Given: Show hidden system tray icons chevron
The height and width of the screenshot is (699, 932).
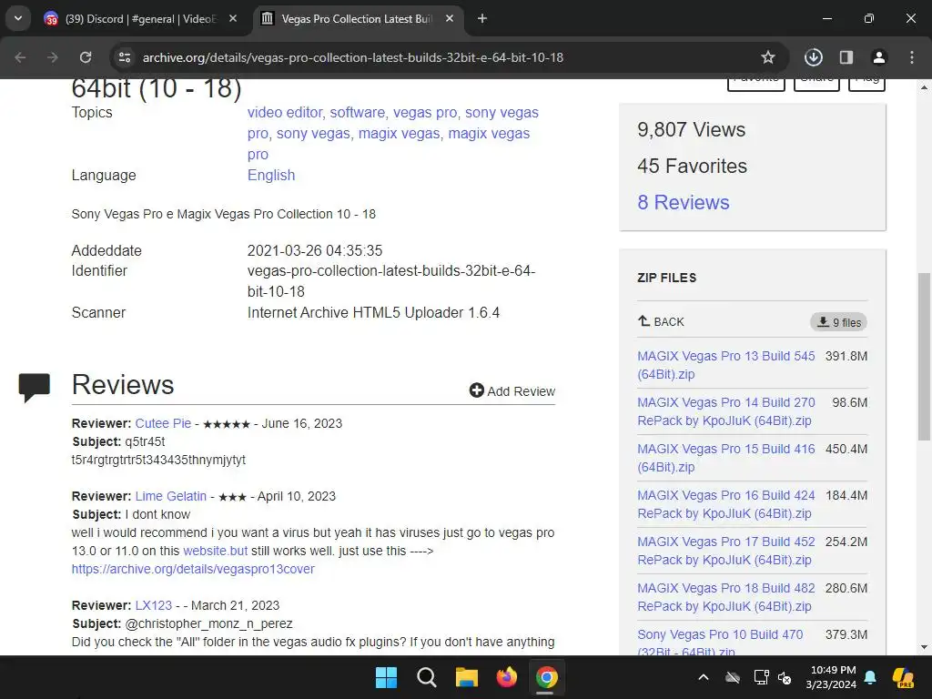Looking at the screenshot, I should click(704, 677).
